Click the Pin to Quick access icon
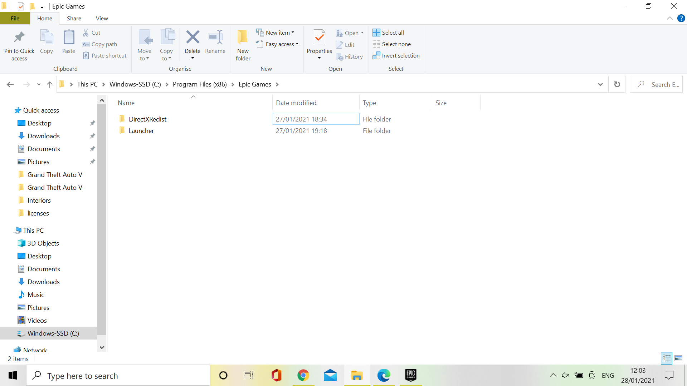Screen dimensions: 687x386 [19, 37]
